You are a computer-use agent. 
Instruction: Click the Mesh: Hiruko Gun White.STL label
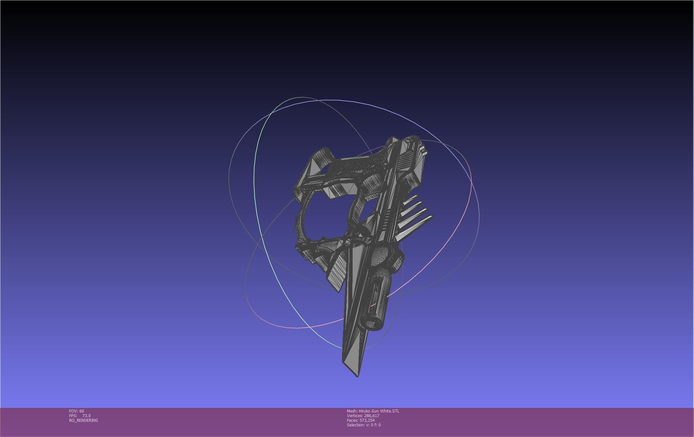[373, 411]
